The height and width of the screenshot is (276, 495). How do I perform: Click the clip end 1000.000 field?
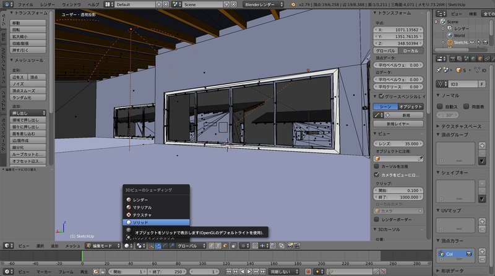[x=398, y=197]
